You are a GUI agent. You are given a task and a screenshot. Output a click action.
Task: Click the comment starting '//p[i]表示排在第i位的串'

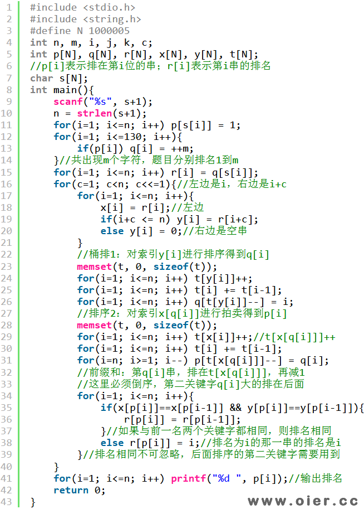(x=150, y=66)
